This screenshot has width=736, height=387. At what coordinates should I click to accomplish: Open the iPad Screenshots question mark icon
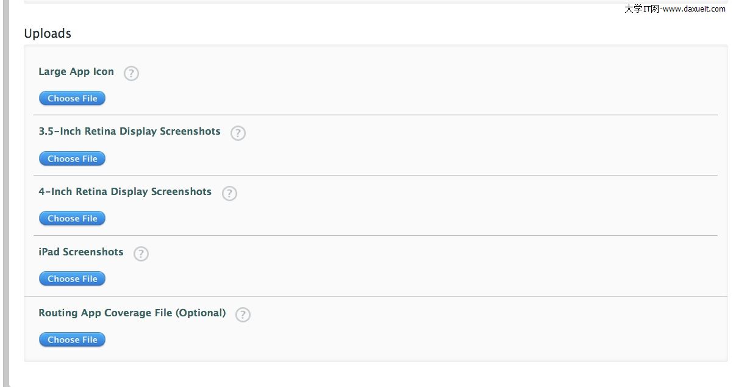click(x=141, y=254)
